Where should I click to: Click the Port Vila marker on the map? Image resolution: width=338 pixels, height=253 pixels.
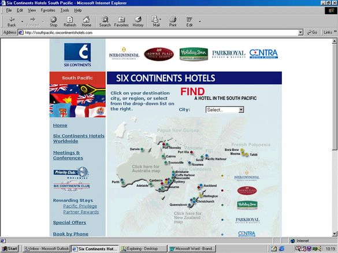191,152
